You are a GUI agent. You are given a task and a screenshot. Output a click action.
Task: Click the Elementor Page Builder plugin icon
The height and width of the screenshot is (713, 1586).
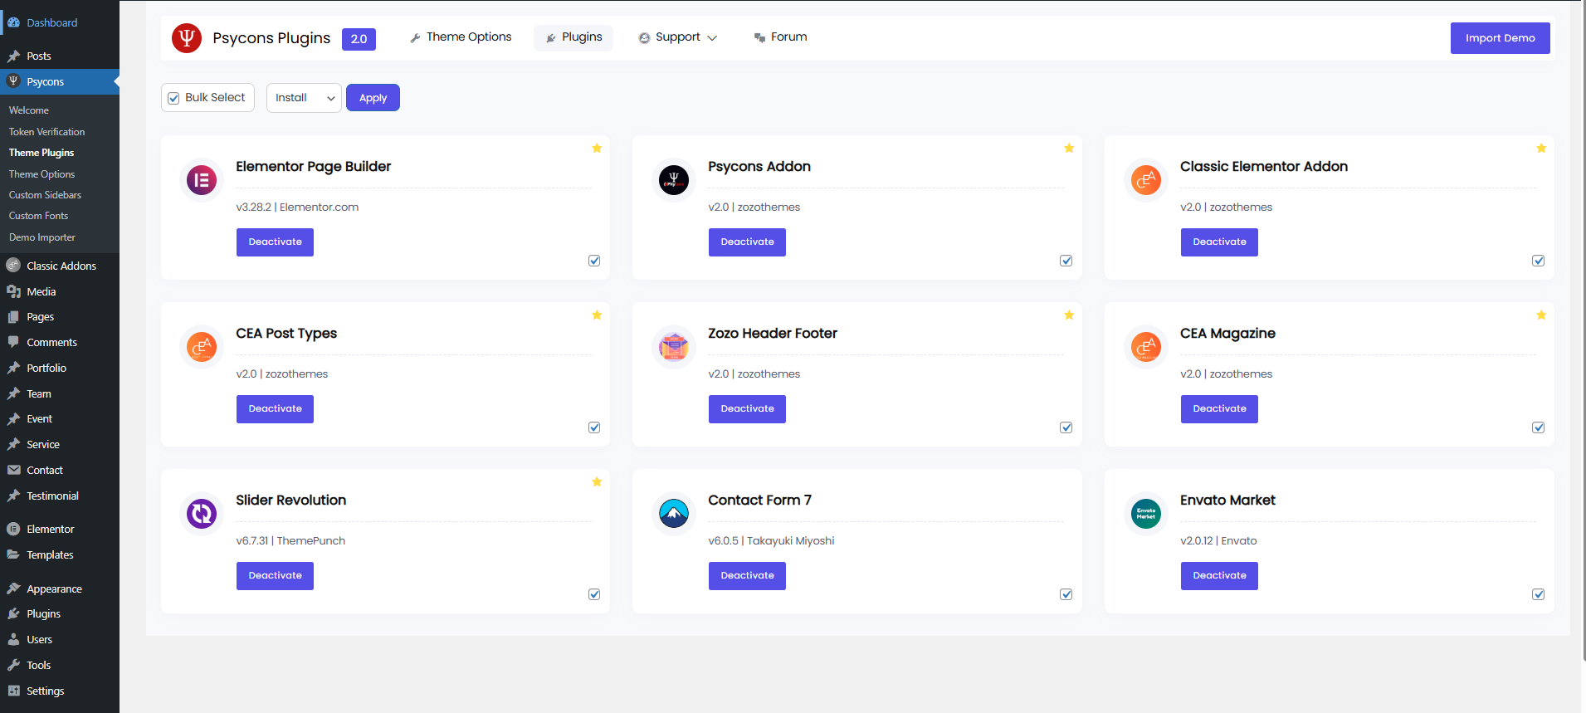(202, 180)
